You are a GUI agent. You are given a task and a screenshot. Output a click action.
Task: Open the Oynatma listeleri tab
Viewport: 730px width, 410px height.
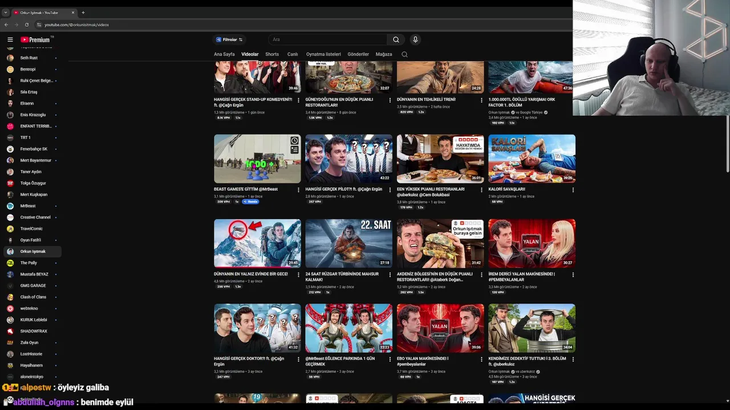(323, 54)
